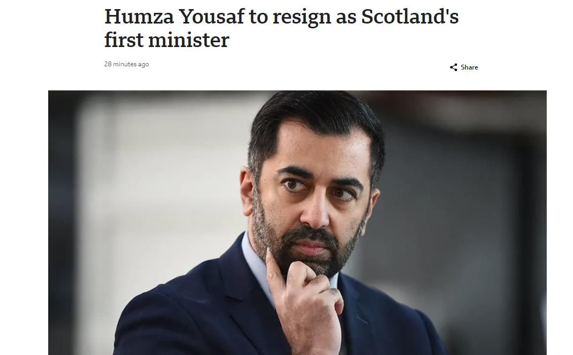The image size is (573, 355).
Task: Select the '28 minutes ago' timestamp
Action: click(126, 64)
